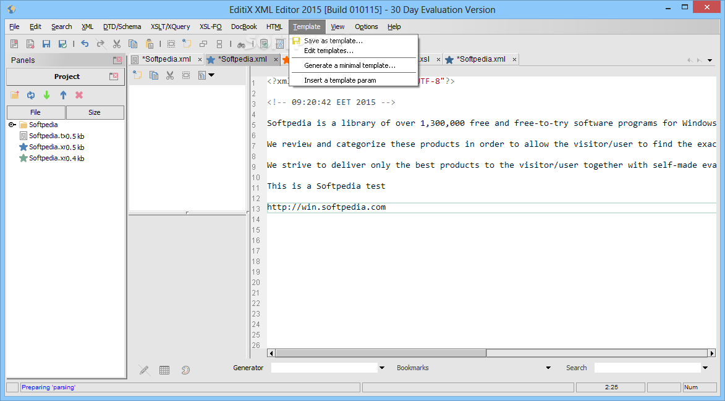
Task: Close the first *Softpedia.xml tab
Action: tap(200, 59)
